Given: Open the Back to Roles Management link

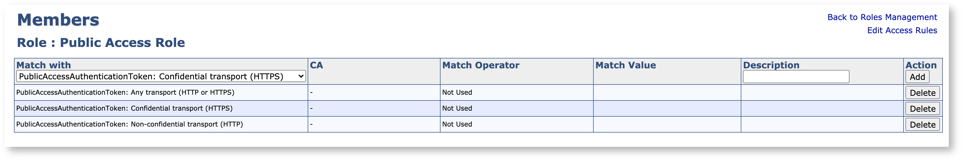Looking at the screenshot, I should 882,17.
